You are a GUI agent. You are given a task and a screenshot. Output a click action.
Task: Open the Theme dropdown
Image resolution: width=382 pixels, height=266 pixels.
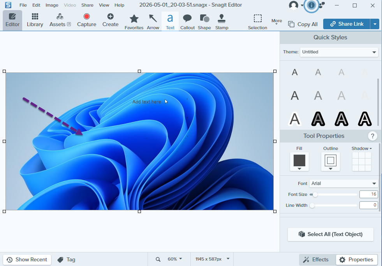(x=339, y=52)
